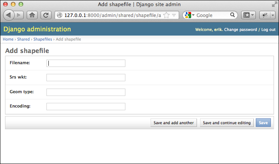Expand the address bar history dropdown arrow
The image size is (279, 164).
click(174, 15)
